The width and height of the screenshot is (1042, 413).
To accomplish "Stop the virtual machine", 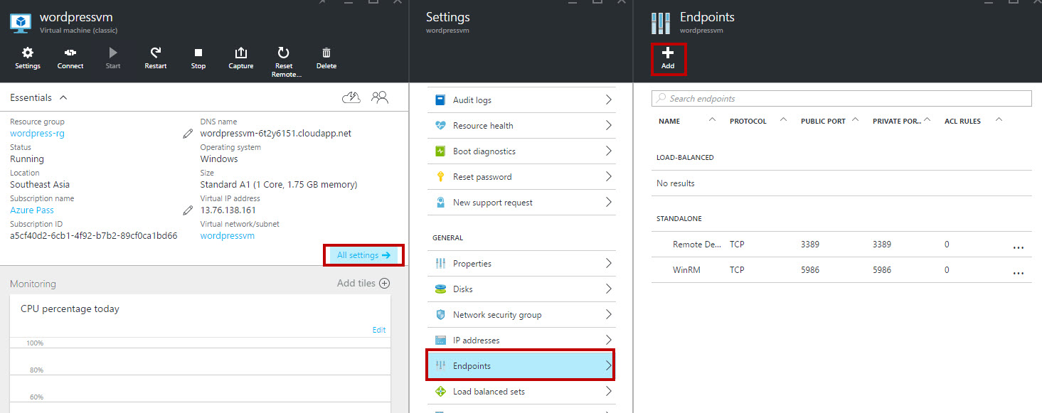I will tap(198, 58).
